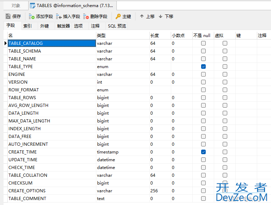
Task: Click the enum type cell for ROW_FORMAT
Action: [x=122, y=90]
